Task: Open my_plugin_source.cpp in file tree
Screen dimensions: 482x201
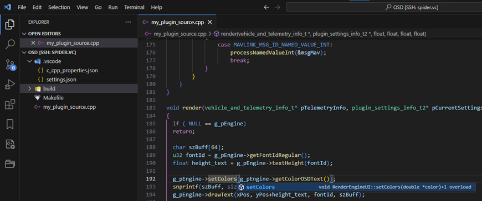Action: (x=69, y=107)
